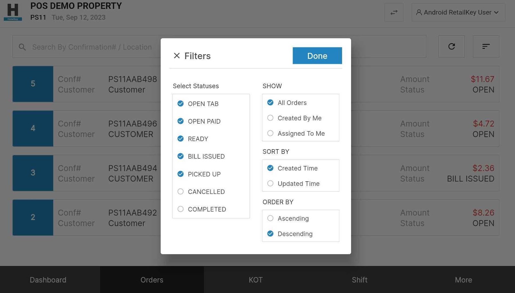Viewport: 515px width, 293px height.
Task: Deselect the BILL ISSUED status
Action: [x=181, y=156]
